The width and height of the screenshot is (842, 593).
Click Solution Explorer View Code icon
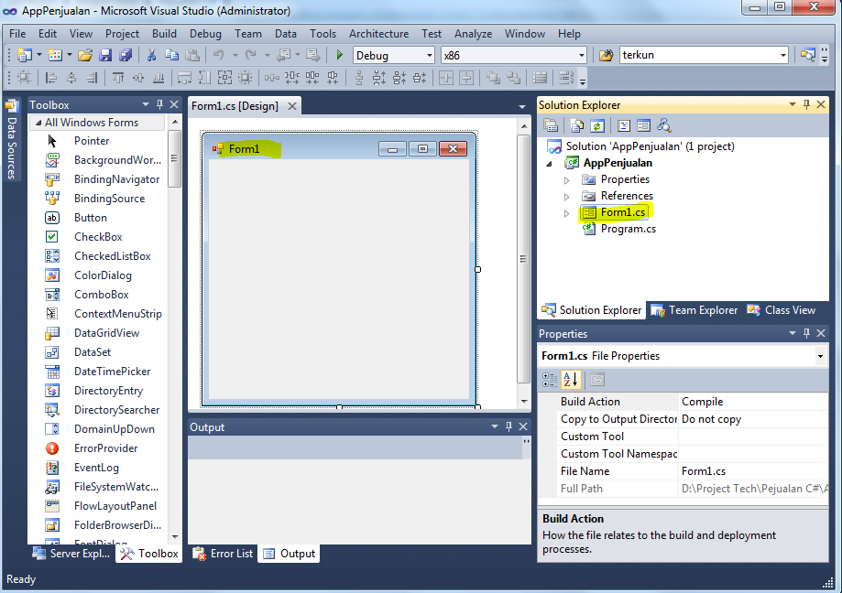623,126
